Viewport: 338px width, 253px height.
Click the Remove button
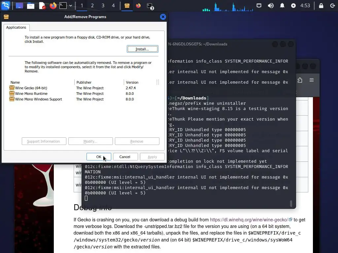coord(137,141)
